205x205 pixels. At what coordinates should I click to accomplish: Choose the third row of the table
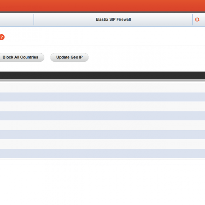tap(102, 106)
